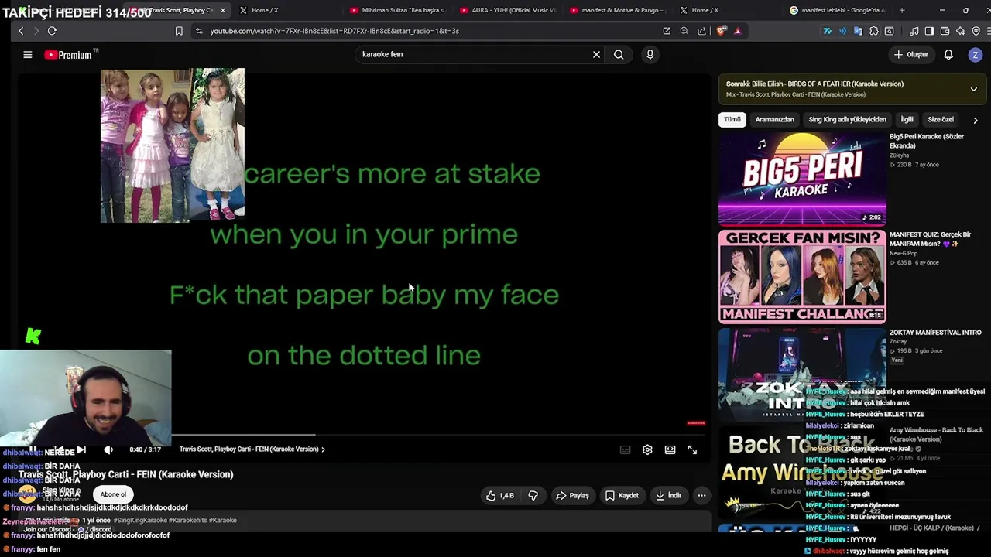Switch to the AURA - YUH! tab
Screen dimensions: 991x557
click(509, 10)
